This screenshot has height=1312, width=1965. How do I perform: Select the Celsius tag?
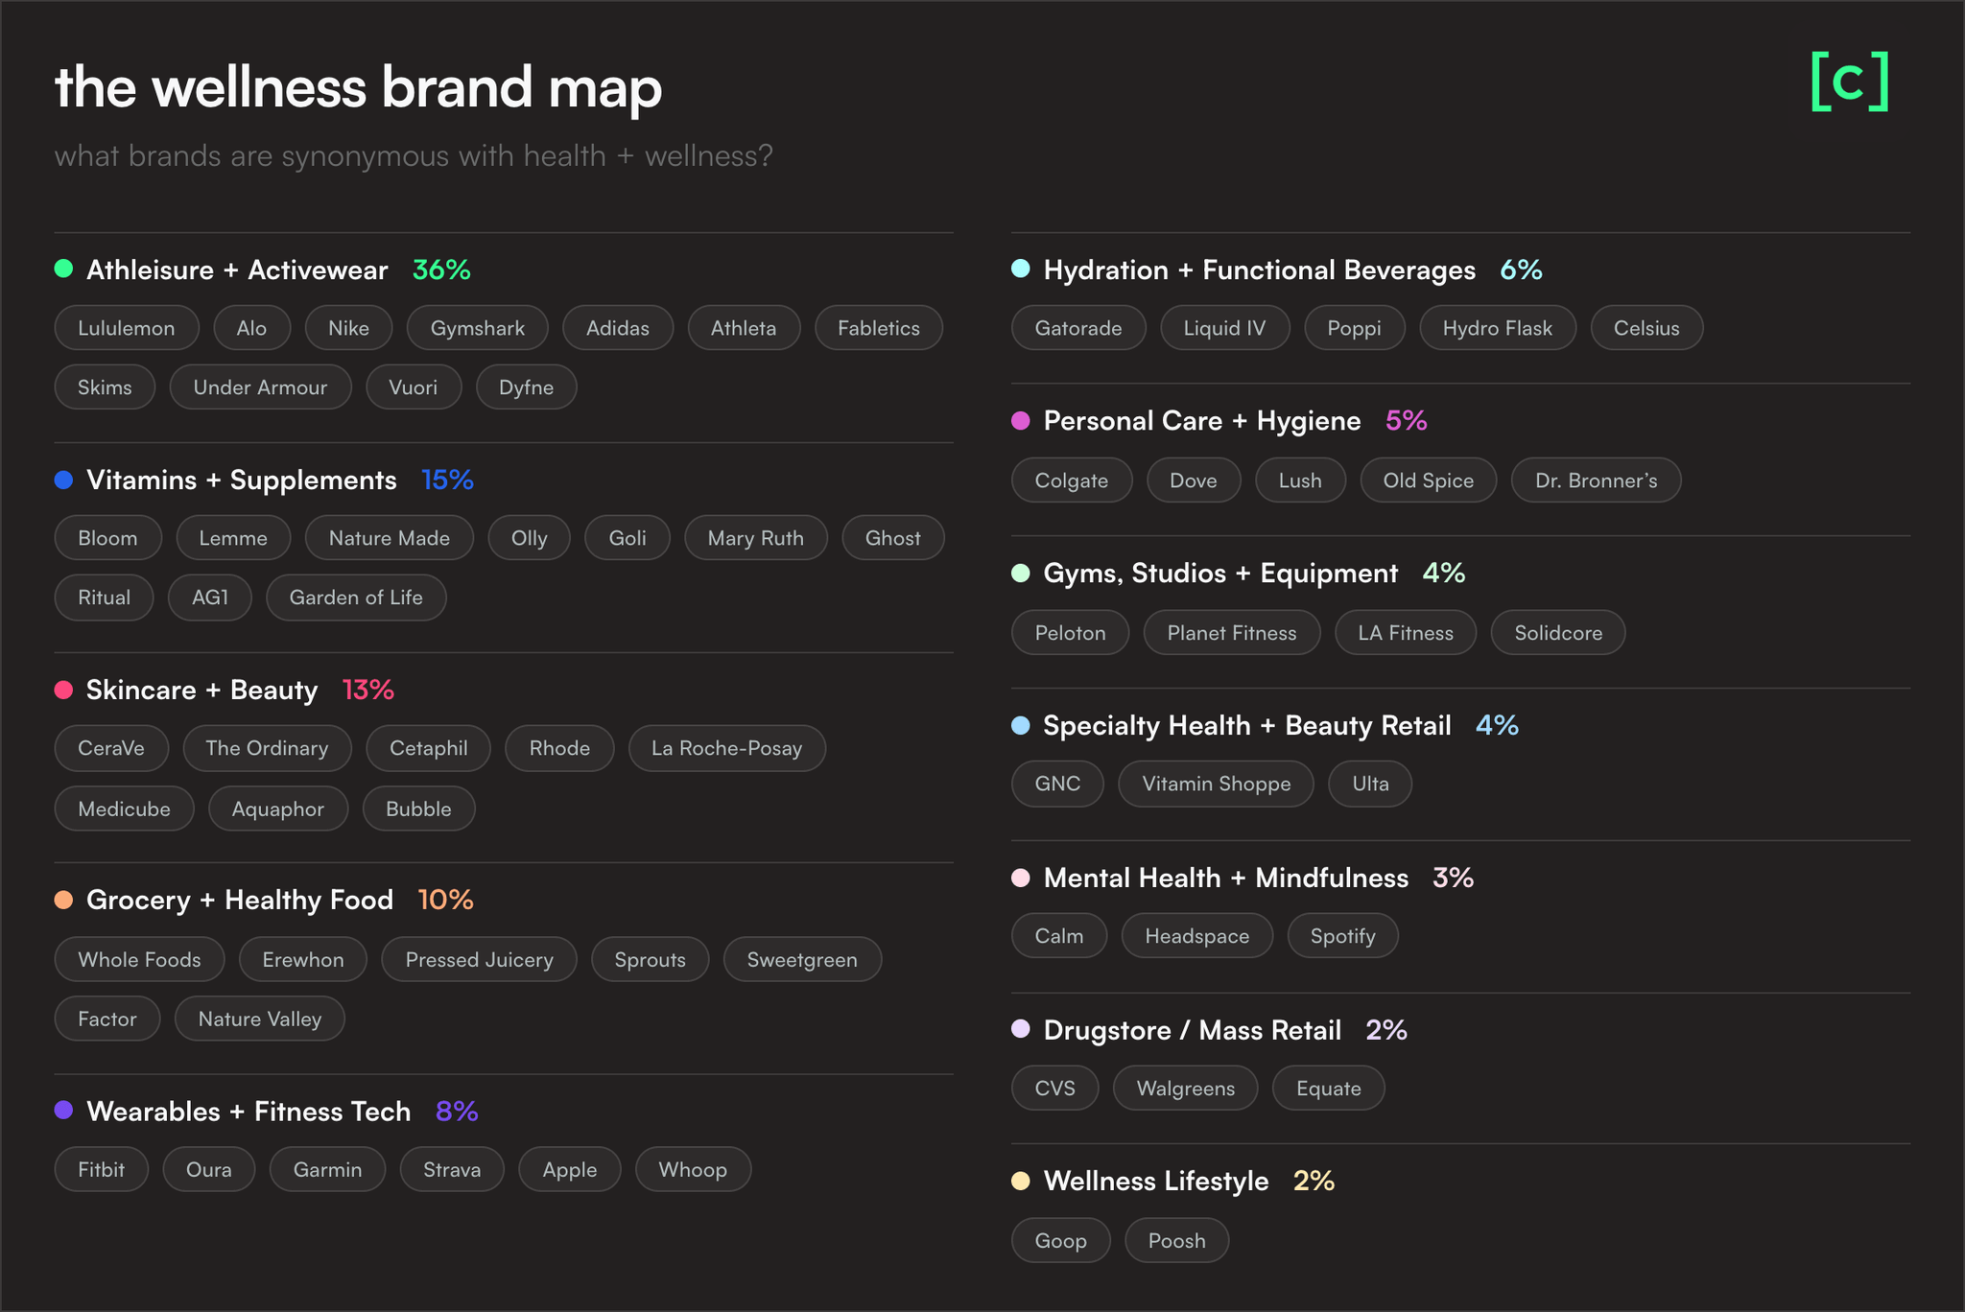pos(1646,328)
